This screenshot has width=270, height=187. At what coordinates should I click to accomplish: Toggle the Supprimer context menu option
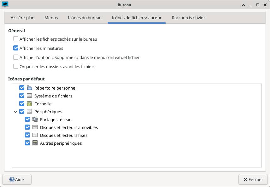coord(16,57)
